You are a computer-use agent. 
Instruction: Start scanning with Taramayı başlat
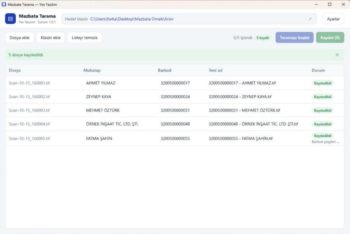[294, 38]
